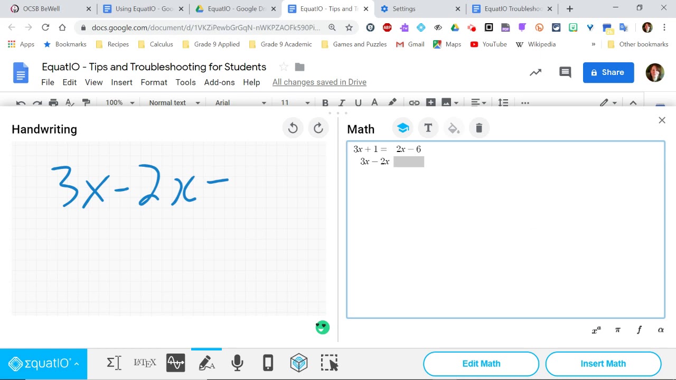Open the mathspace cube icon
The image size is (676, 380).
coord(299,363)
